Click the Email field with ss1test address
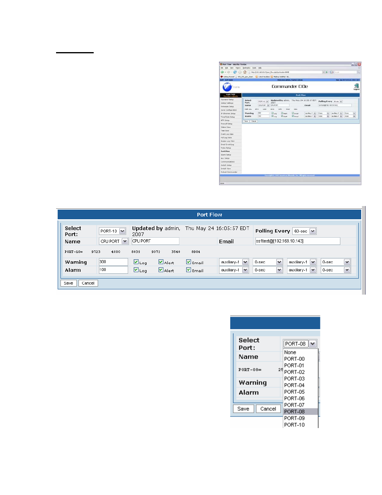The width and height of the screenshot is (382, 495). [298, 241]
